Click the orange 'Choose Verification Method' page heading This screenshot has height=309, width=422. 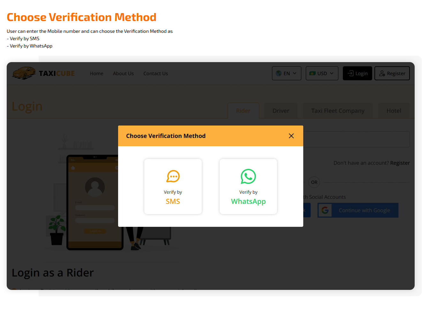click(81, 17)
